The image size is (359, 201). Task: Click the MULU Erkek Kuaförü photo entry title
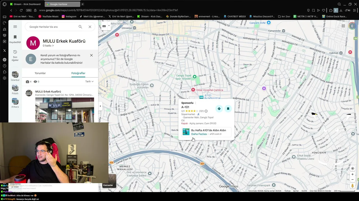pyautogui.click(x=48, y=92)
